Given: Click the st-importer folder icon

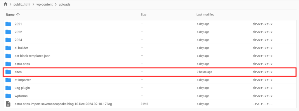Looking at the screenshot, I should pos(8,80).
